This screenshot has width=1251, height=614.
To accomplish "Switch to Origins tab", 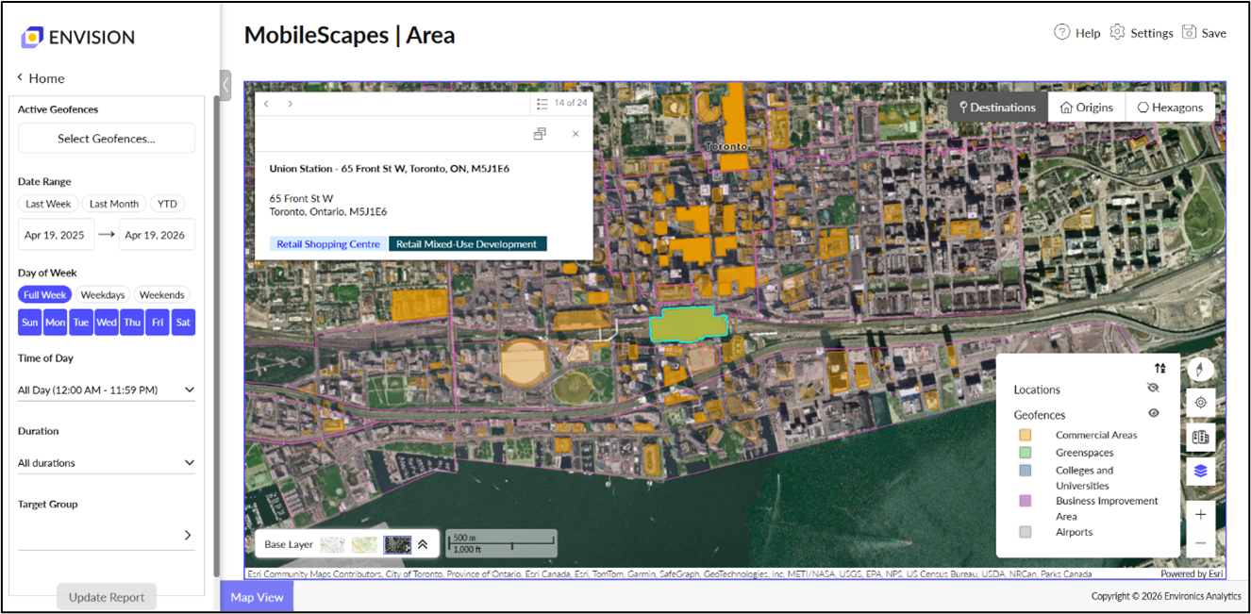I will [x=1086, y=108].
